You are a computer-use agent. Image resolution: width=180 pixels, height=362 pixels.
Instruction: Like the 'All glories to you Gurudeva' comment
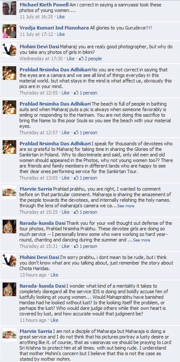[x=61, y=34]
